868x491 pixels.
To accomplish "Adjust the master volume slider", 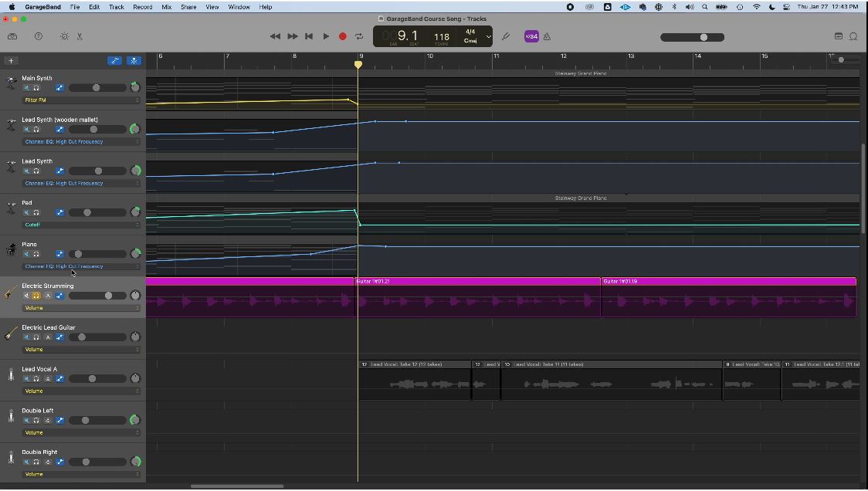I will coord(703,37).
